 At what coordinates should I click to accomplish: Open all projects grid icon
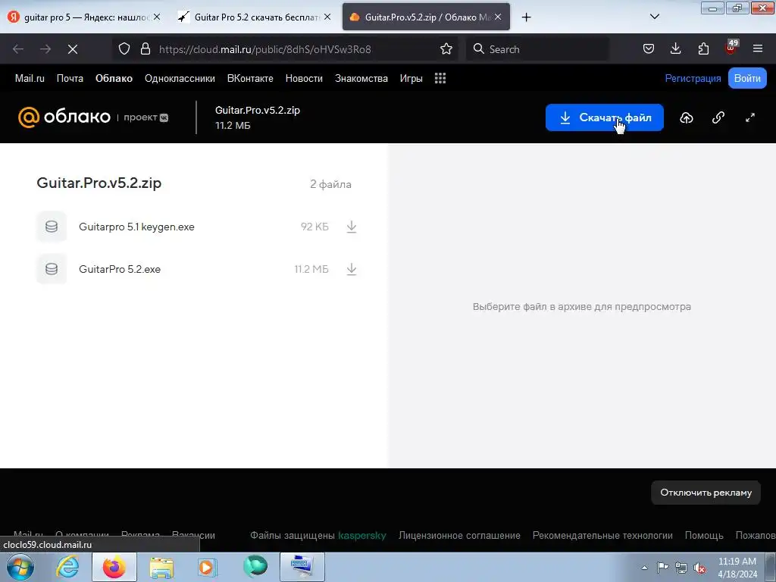(440, 78)
